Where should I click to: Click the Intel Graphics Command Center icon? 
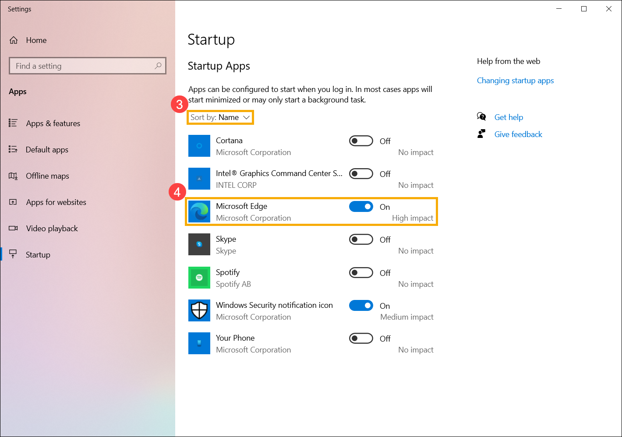point(199,179)
